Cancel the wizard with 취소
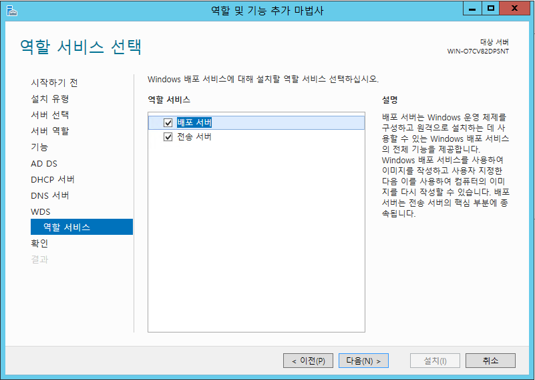Viewport: 535px width, 380px height. click(490, 361)
